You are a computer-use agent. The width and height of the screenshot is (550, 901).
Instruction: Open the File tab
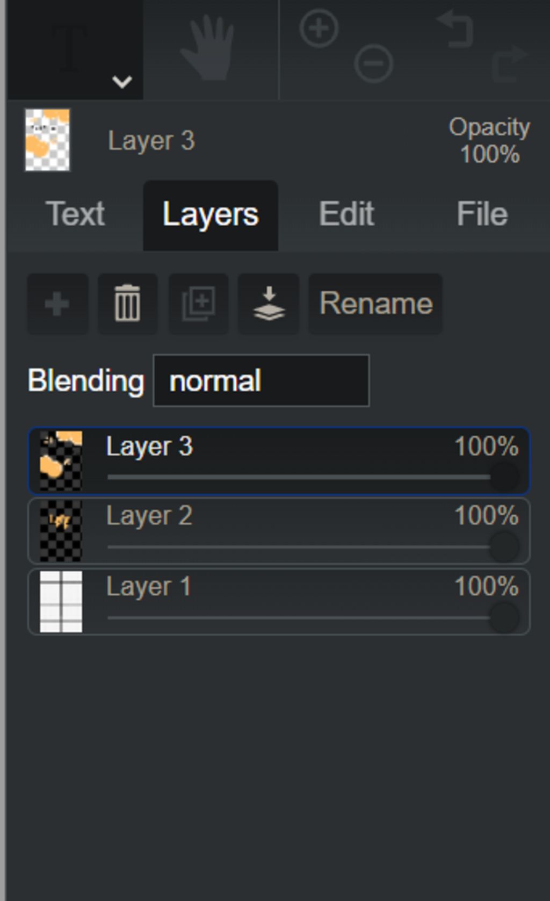tap(482, 214)
